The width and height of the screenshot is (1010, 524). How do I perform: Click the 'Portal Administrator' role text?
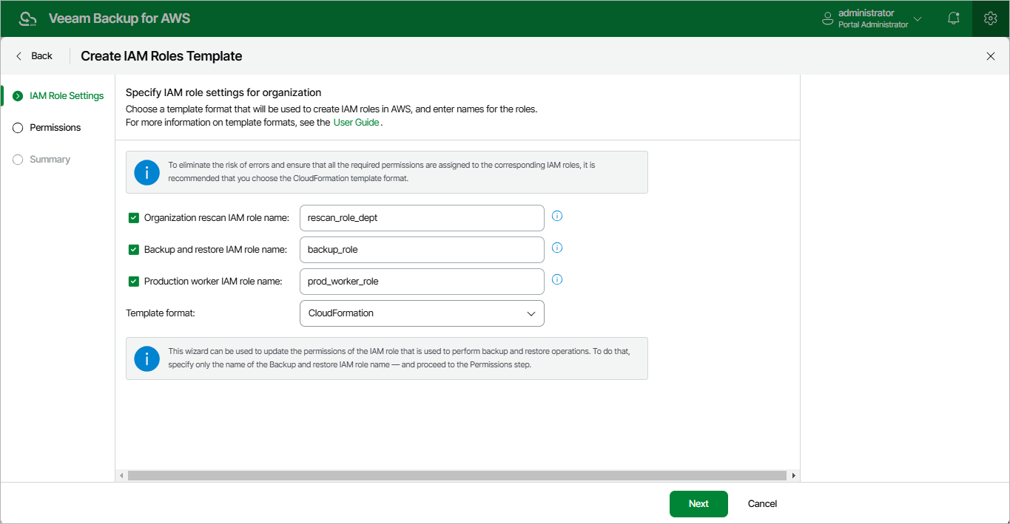(x=873, y=25)
